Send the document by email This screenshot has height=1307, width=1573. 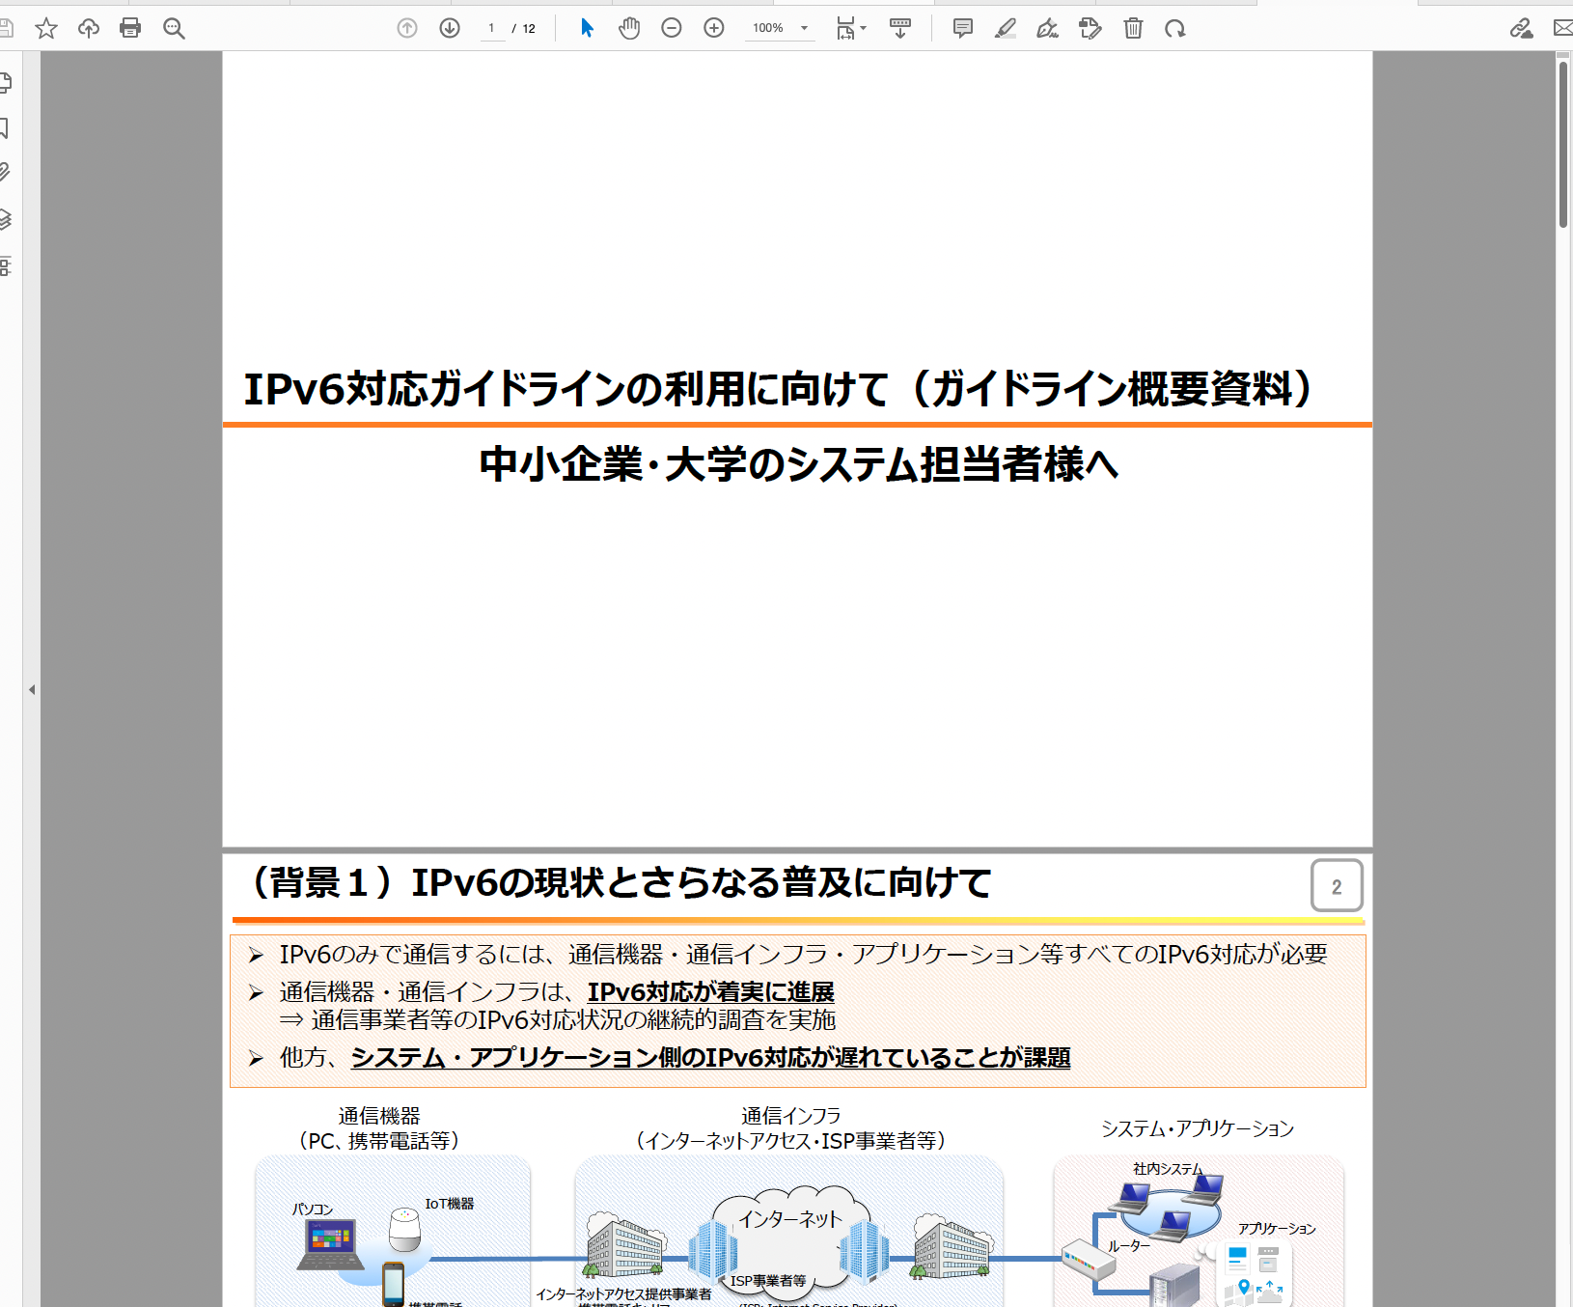pyautogui.click(x=1564, y=28)
